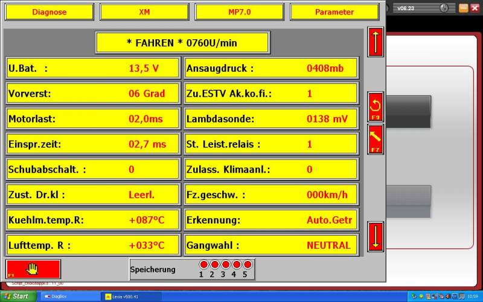This screenshot has width=483, height=302.
Task: Select Speicherung slot 2 indicator
Action: pyautogui.click(x=215, y=265)
